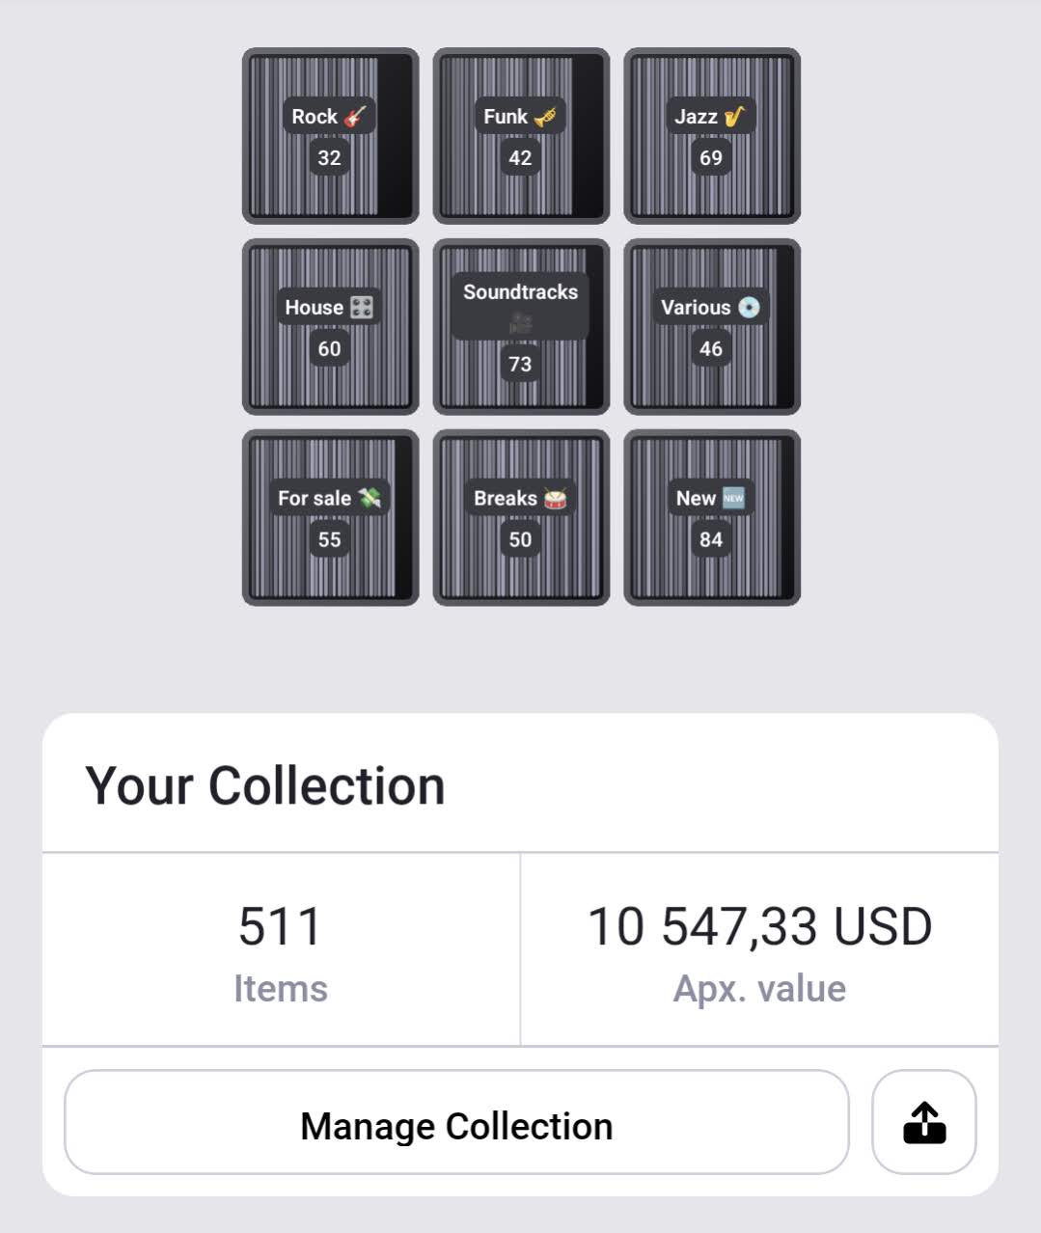Select the 511 Items count
1041x1233 pixels.
(280, 927)
